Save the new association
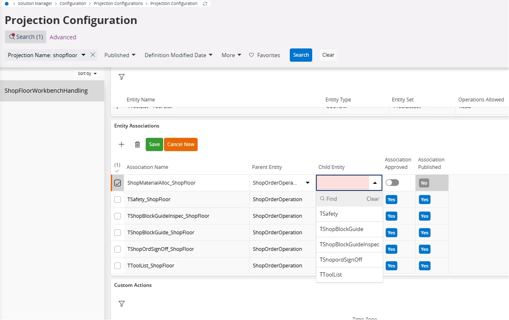Image resolution: width=509 pixels, height=320 pixels. [154, 144]
